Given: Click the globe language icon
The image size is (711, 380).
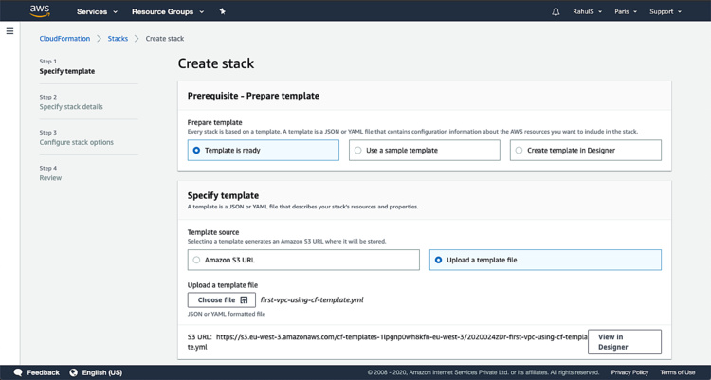Looking at the screenshot, I should [73, 372].
